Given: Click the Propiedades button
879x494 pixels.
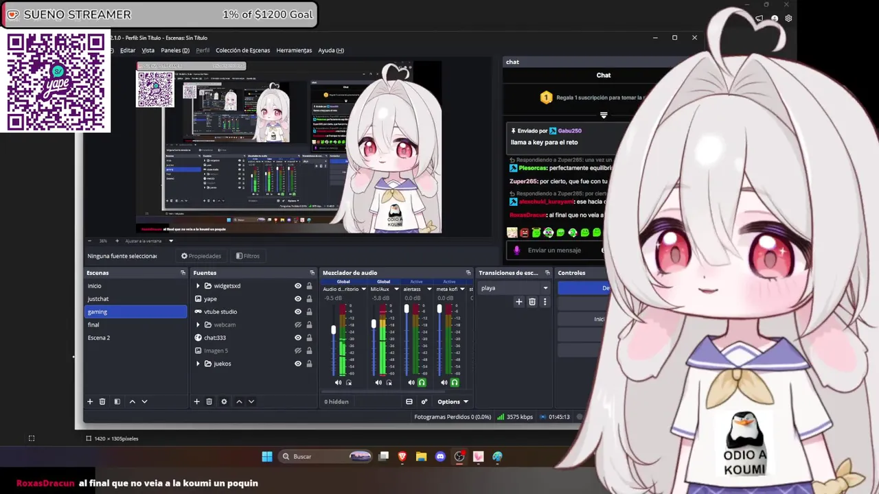Looking at the screenshot, I should tap(201, 256).
